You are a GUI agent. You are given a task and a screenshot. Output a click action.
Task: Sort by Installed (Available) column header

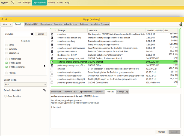coord(155,31)
